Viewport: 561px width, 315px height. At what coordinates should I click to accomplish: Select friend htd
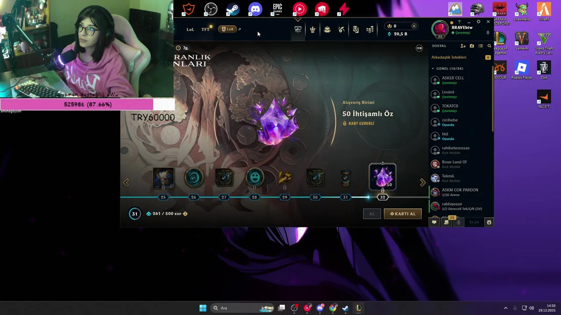click(x=461, y=136)
